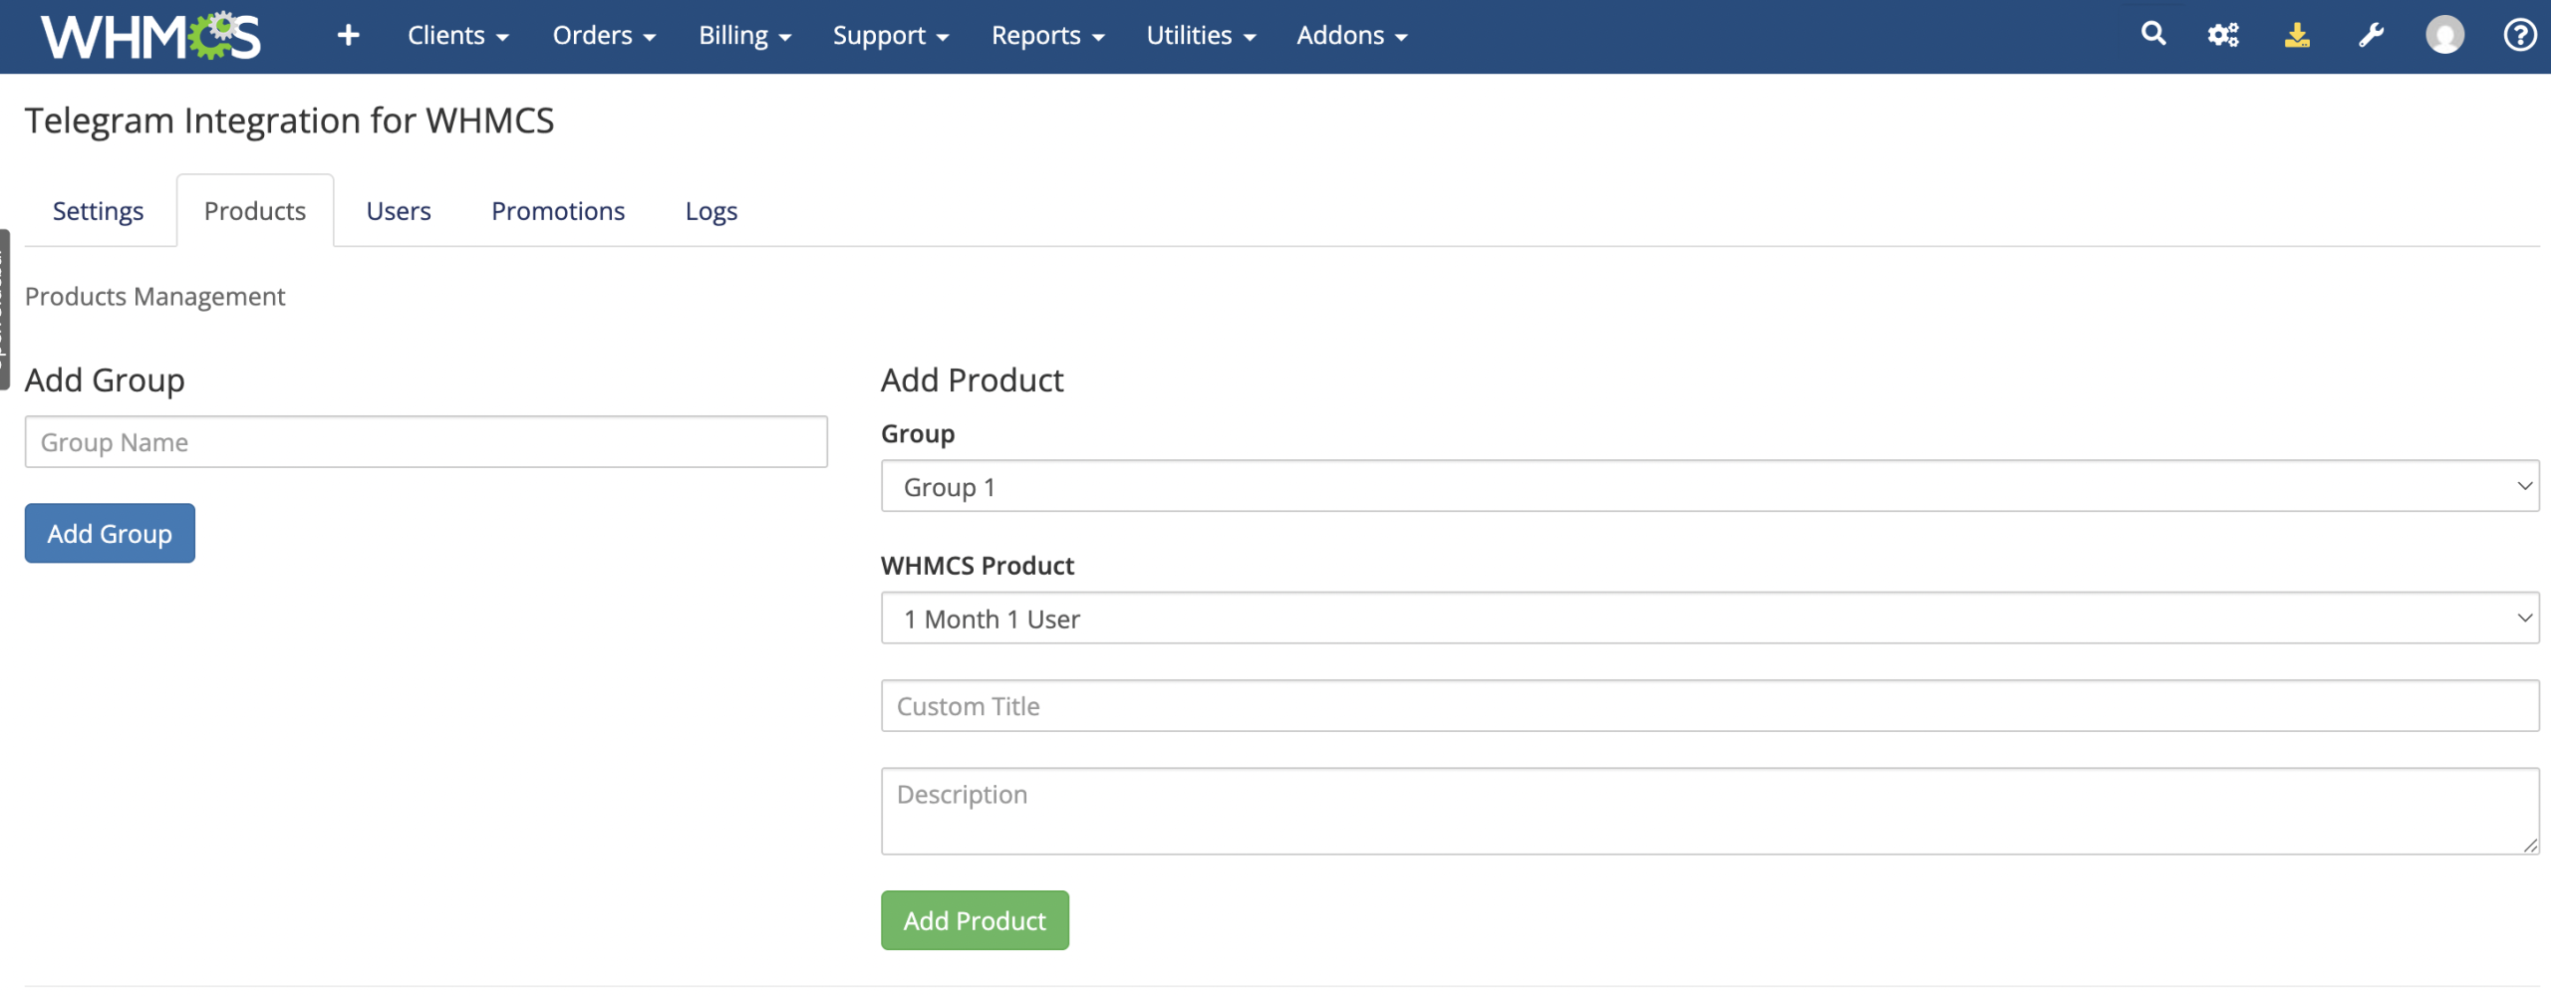Screen dimensions: 2551x996
Task: Click the Group Name input field
Action: [x=426, y=442]
